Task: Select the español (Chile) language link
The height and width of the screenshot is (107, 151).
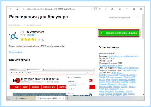Action: click(105, 82)
